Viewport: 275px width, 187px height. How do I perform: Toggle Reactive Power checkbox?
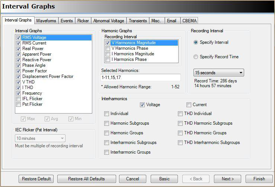click(18, 60)
